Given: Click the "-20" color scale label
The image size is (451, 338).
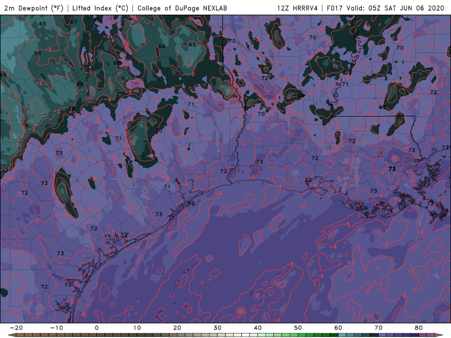Looking at the screenshot, I should click(16, 328).
